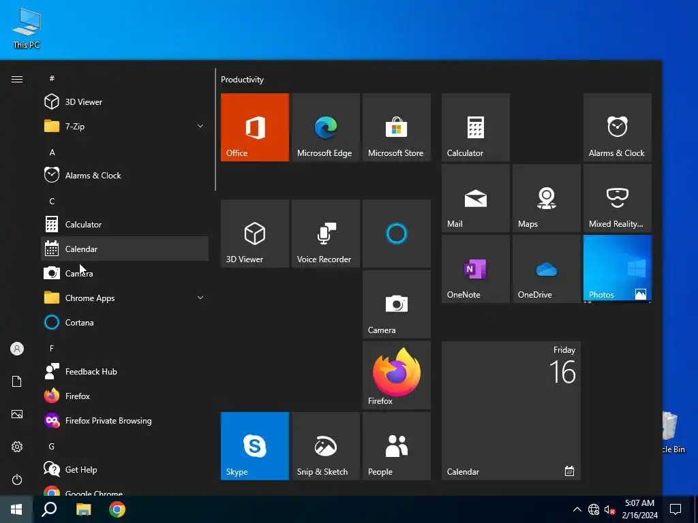Open the Calendar live tile
Viewport: 698px width, 523px height.
pyautogui.click(x=511, y=411)
